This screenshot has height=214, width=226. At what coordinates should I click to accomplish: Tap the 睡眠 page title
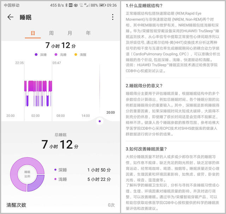(x=25, y=17)
